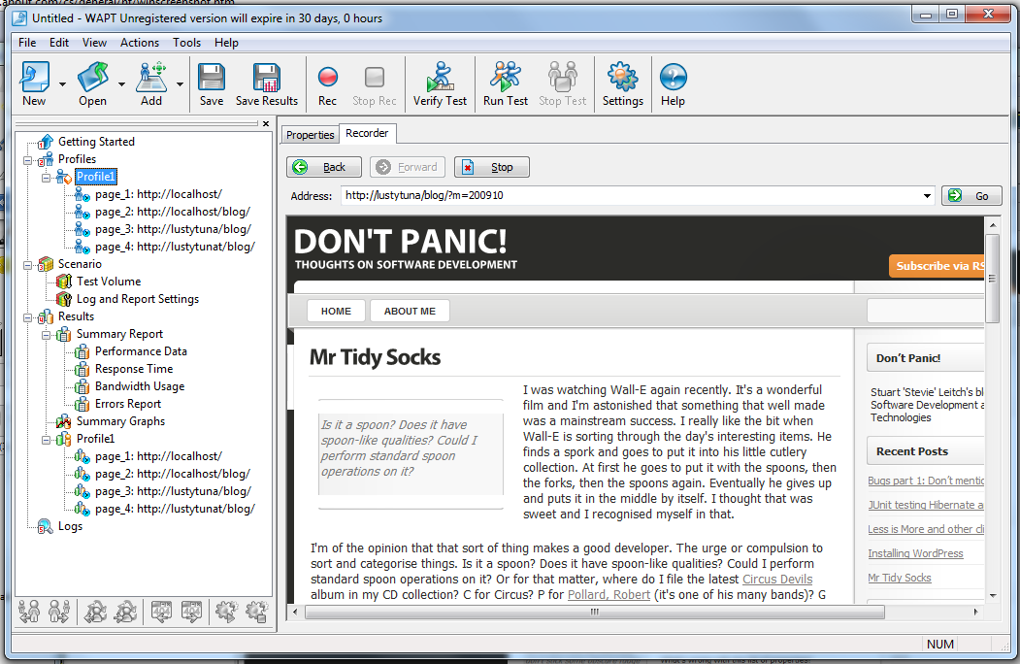Collapse the Profile1 node under Profiles
The image size is (1020, 664).
pos(47,178)
